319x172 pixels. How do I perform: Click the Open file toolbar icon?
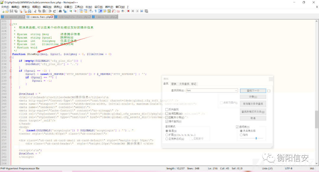(7, 11)
